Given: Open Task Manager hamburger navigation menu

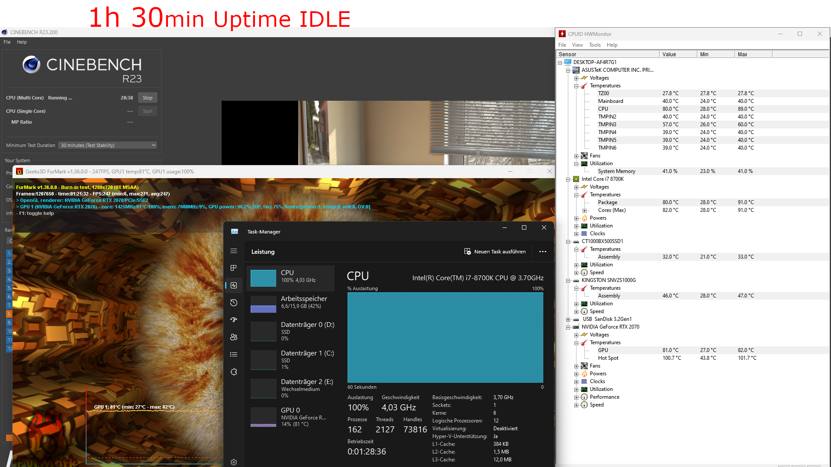Looking at the screenshot, I should (234, 251).
